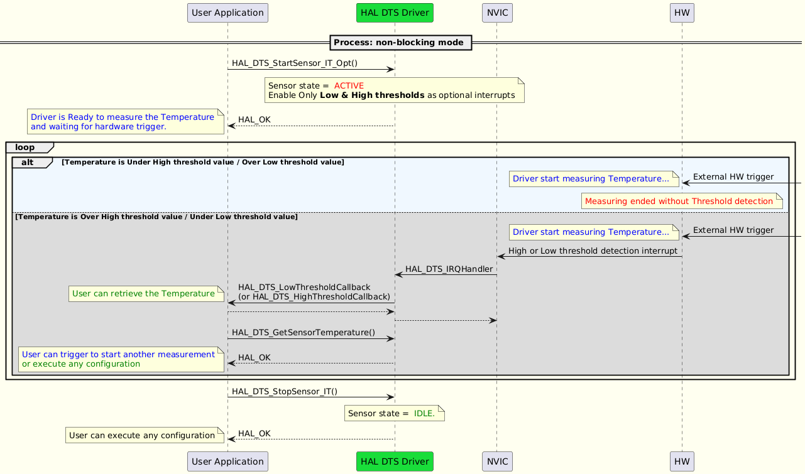
Task: Select the 'Process: non-blocking mode' divider title
Action: point(400,43)
